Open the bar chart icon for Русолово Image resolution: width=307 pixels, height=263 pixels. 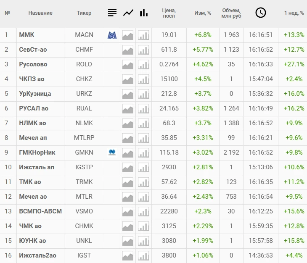click(143, 65)
